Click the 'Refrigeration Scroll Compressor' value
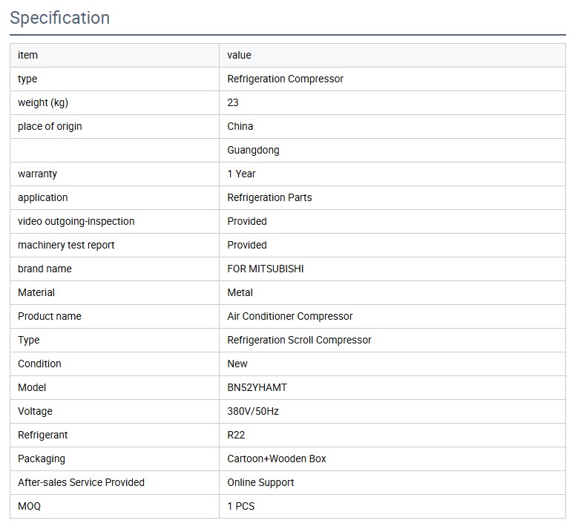Image resolution: width=575 pixels, height=529 pixels. (299, 340)
